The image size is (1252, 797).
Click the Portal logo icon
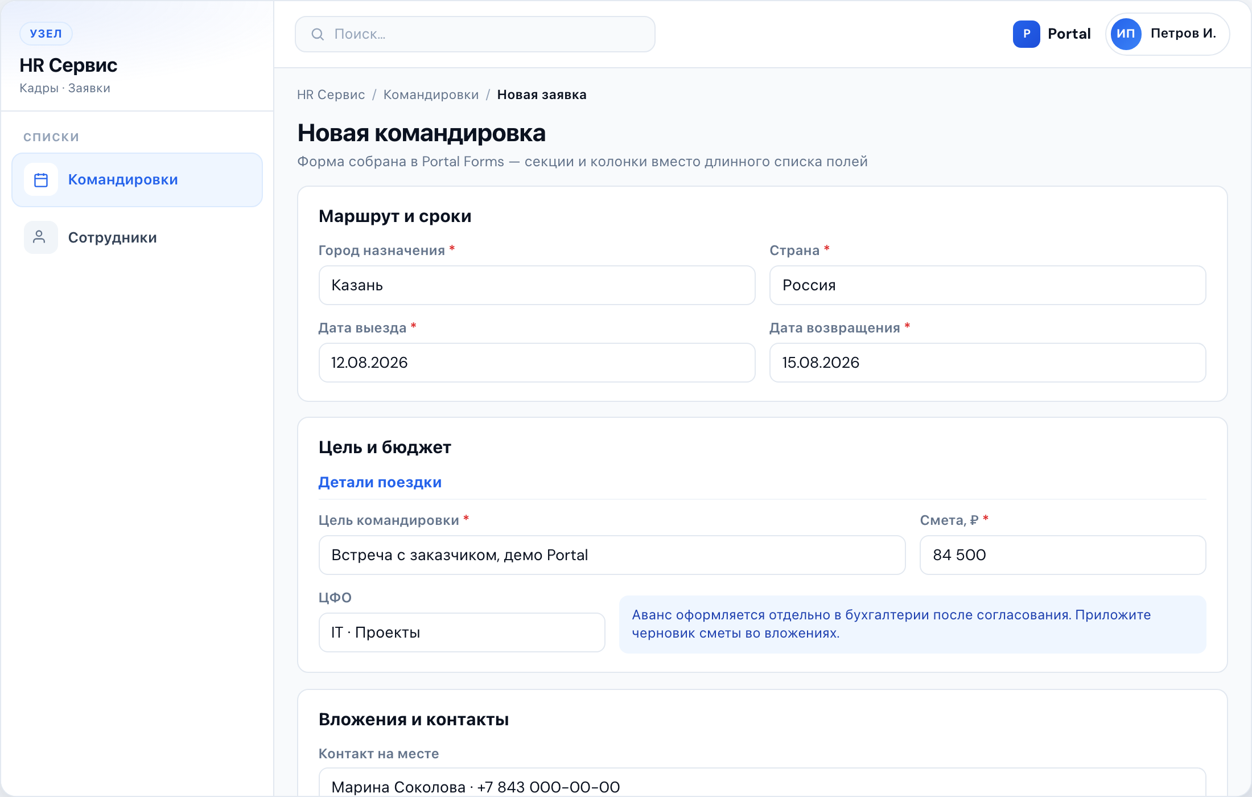pyautogui.click(x=1026, y=34)
